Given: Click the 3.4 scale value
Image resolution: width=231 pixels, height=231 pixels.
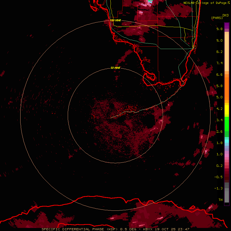Looking at the screenshot, I should 219,120.
